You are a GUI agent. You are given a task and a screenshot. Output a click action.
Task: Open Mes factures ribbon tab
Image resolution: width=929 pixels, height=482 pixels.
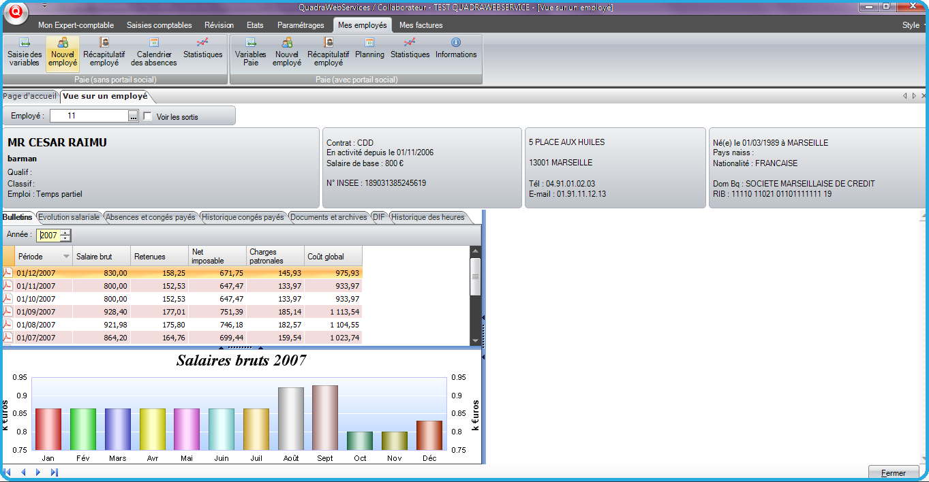point(421,25)
